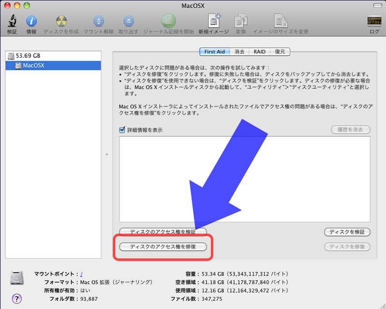The width and height of the screenshot is (386, 309).
Task: Open the 復元 (Restore) tab
Action: pyautogui.click(x=280, y=52)
